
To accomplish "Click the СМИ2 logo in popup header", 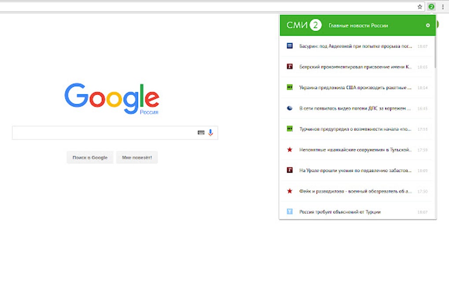I will click(304, 25).
